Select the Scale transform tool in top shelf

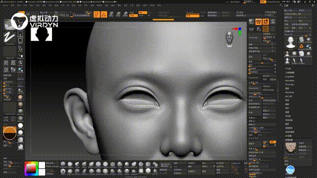click(x=118, y=14)
